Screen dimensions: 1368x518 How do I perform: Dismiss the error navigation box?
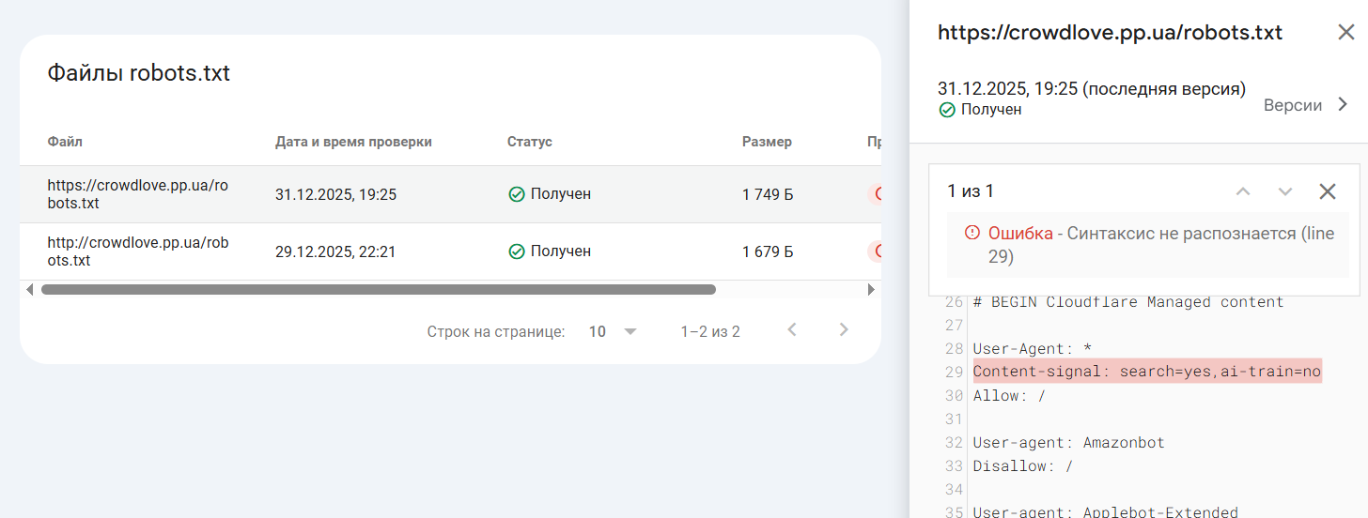tap(1327, 191)
